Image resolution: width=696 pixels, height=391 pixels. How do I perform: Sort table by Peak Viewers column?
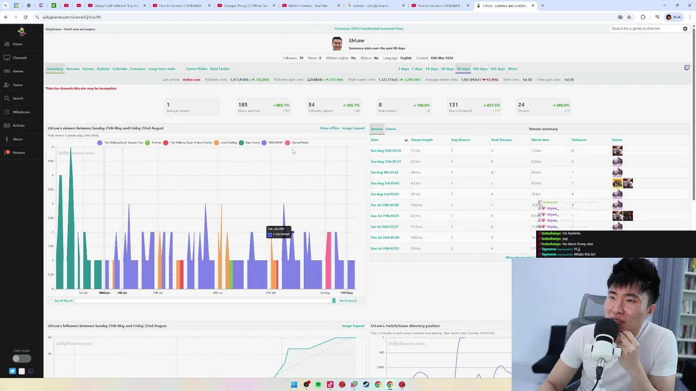(501, 140)
